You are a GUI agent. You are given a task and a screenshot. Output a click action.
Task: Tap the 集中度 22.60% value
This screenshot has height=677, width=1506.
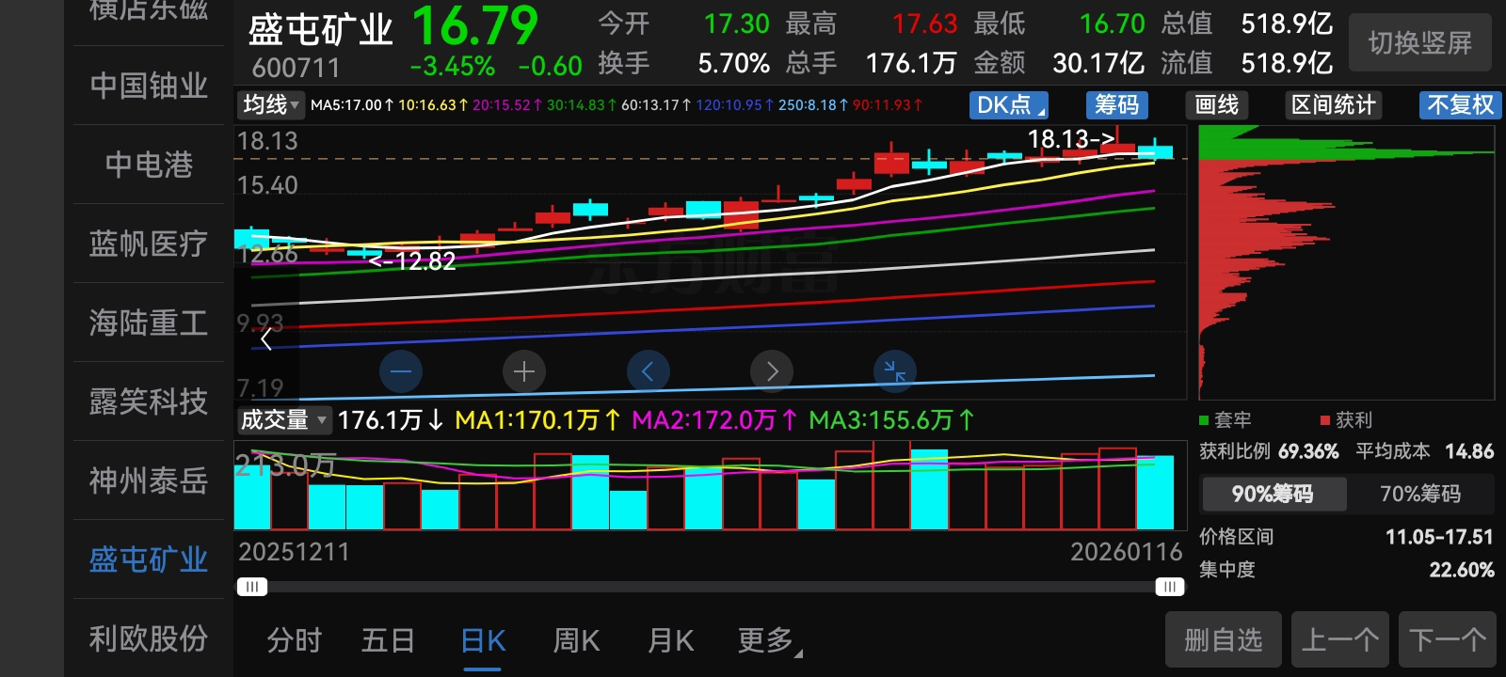[1462, 570]
